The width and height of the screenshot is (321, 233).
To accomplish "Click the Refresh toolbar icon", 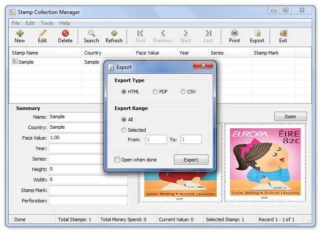I will (x=114, y=33).
